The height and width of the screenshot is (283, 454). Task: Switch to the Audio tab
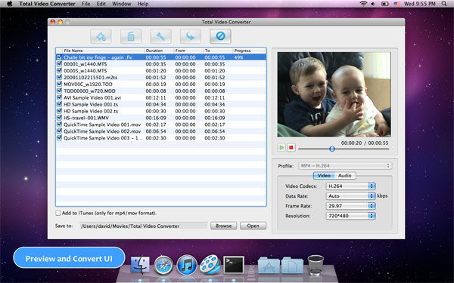[x=345, y=176]
